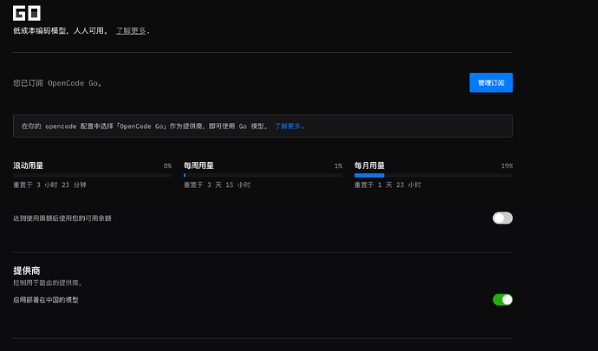The height and width of the screenshot is (351, 598).
Task: Open the 了解更多 link under the GO heading
Action: tap(131, 30)
